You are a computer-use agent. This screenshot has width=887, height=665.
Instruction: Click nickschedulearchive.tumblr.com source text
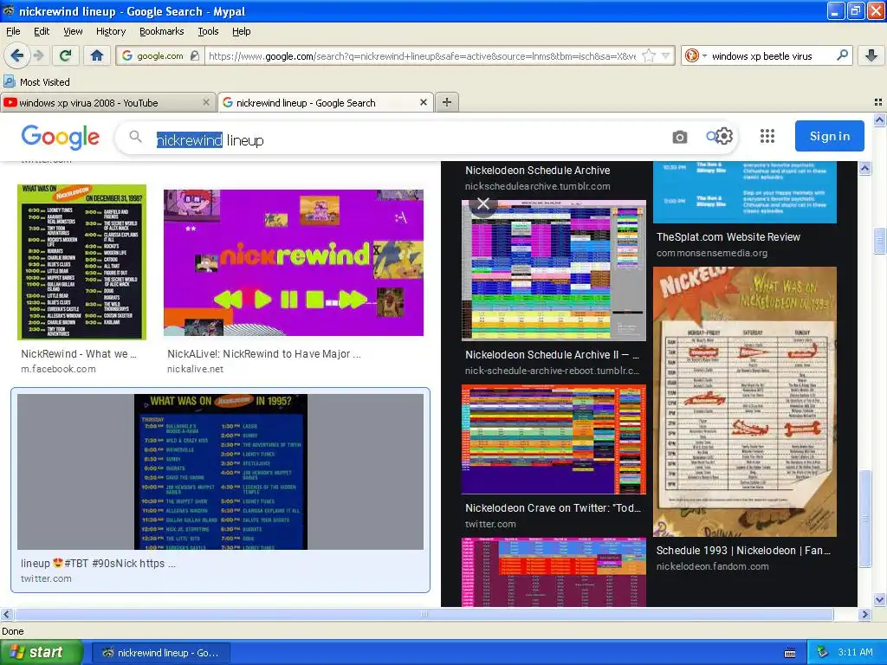click(x=537, y=186)
